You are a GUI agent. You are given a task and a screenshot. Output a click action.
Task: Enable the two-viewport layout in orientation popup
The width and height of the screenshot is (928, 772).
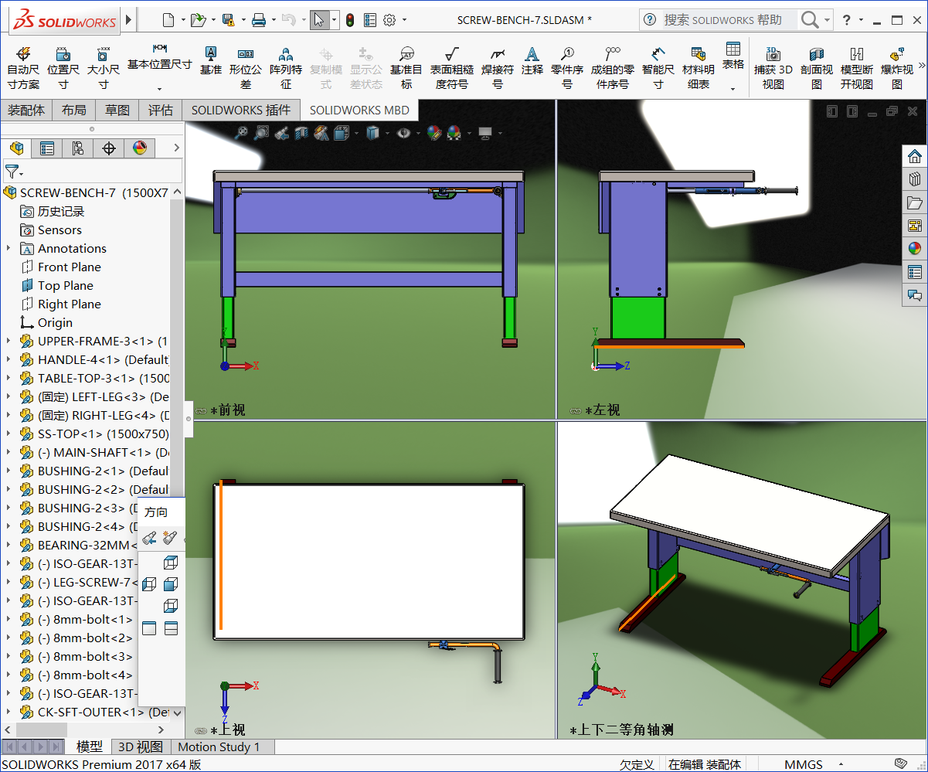pos(171,627)
